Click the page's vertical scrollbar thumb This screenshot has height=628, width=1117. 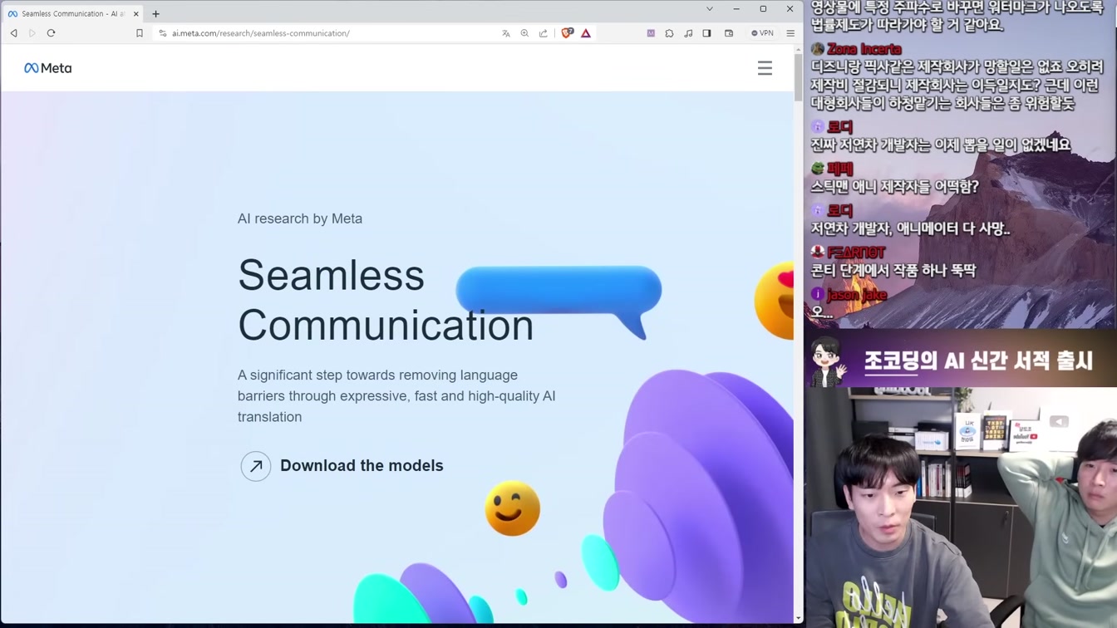(x=799, y=79)
